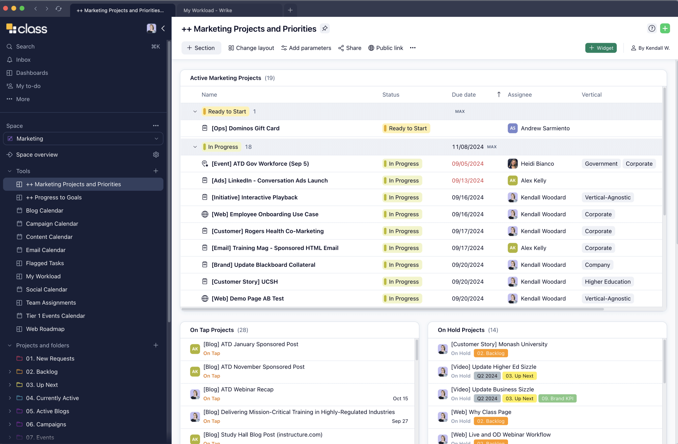The image size is (678, 444).
Task: Click the reload icon in title bar
Action: (59, 9)
